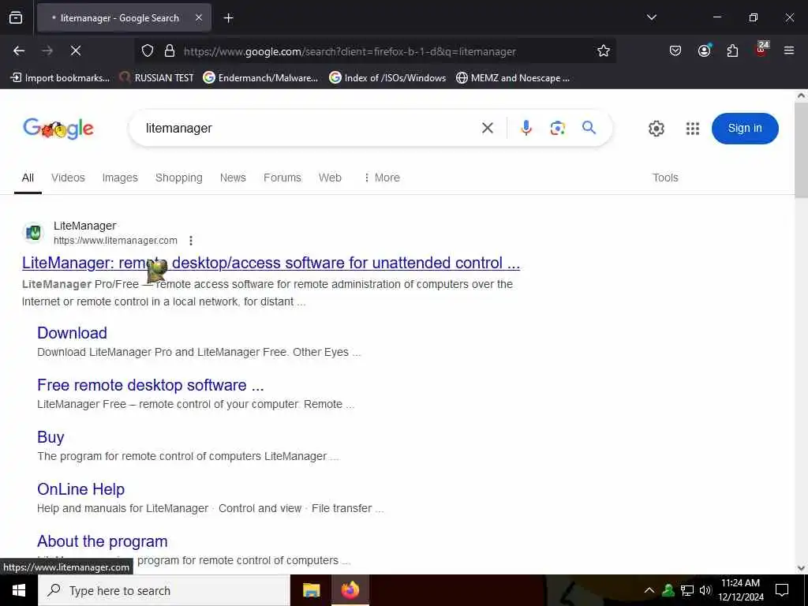Click the taskbar Type here to search box
Screen dimensions: 808x606
click(164, 590)
